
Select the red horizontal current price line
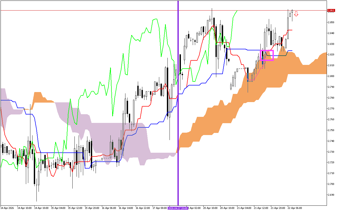106,11
